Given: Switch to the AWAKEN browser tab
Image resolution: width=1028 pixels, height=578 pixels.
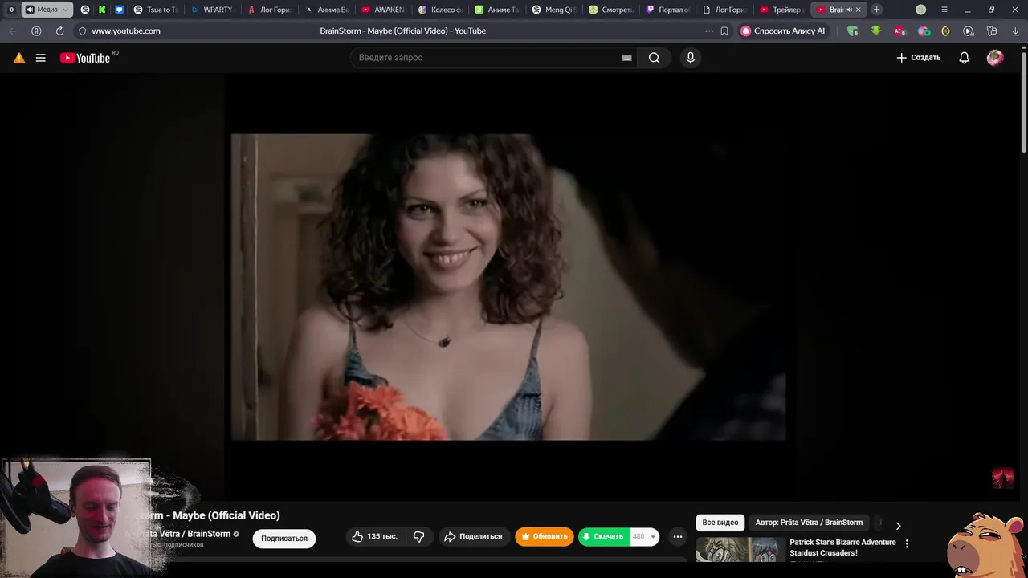Looking at the screenshot, I should [383, 10].
